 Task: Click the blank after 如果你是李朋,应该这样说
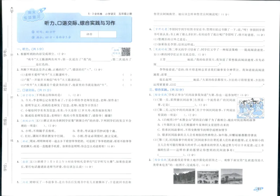(229, 45)
